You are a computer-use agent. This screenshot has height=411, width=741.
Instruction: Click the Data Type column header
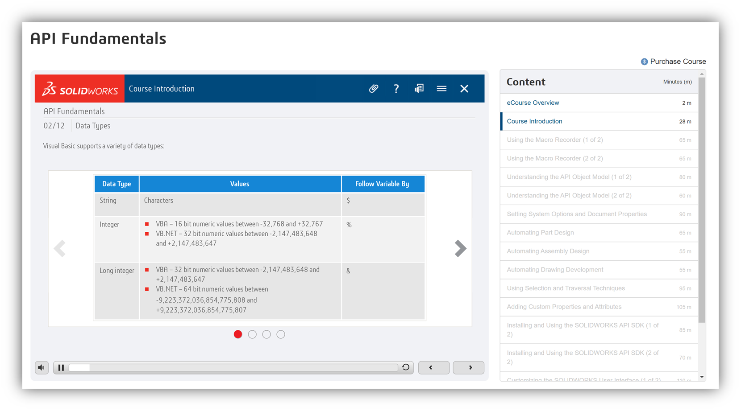117,184
